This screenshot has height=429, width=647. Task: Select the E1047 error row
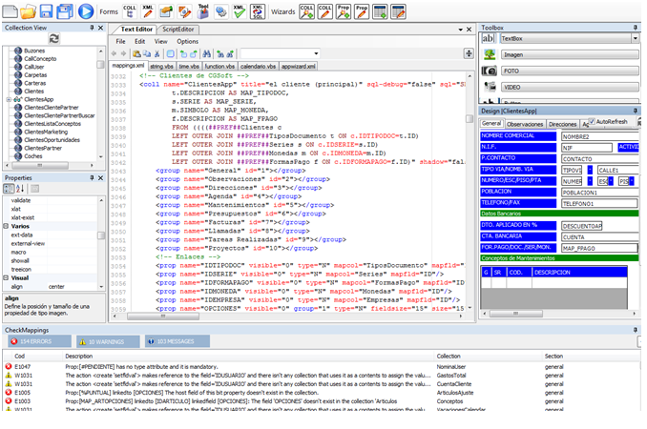pos(322,366)
